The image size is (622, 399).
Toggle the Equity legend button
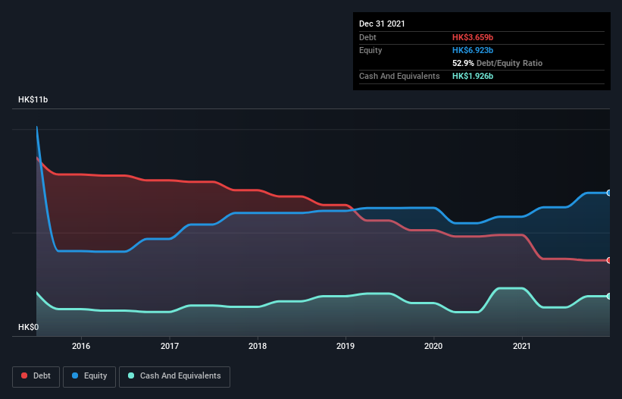(x=89, y=376)
